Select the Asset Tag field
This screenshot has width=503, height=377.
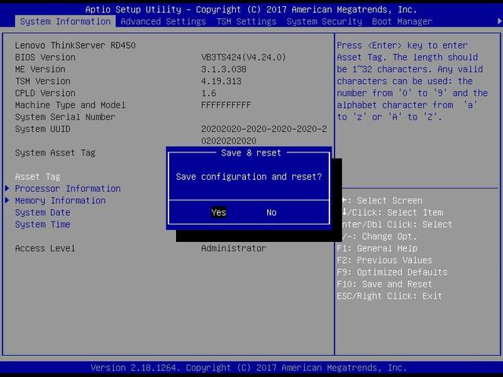click(38, 177)
